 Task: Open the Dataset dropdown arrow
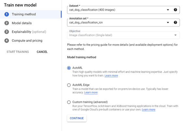pos(168,10)
